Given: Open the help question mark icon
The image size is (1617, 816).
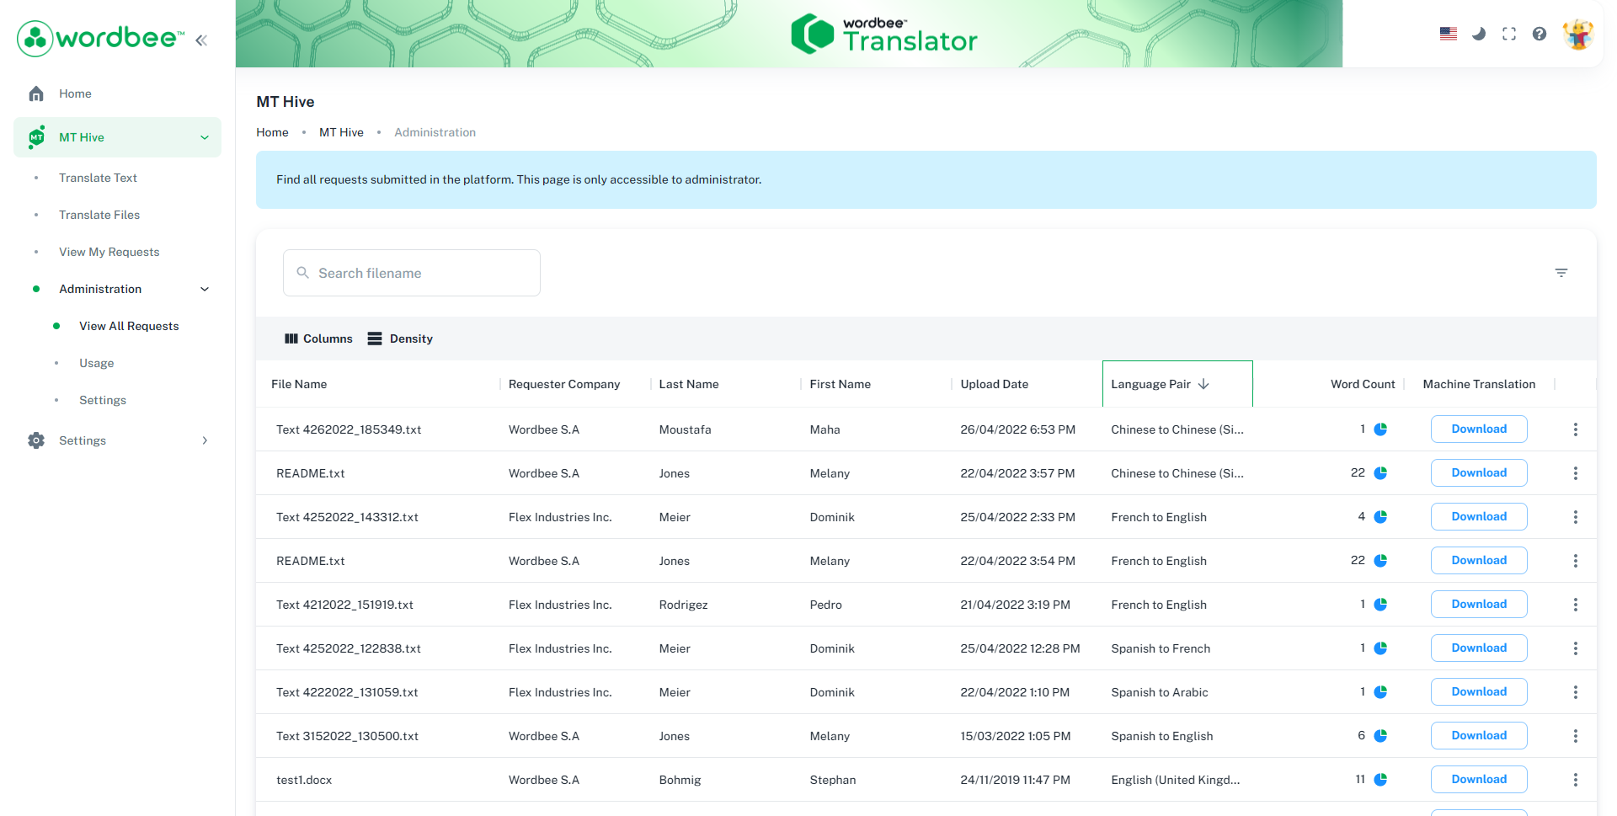Looking at the screenshot, I should (1540, 34).
